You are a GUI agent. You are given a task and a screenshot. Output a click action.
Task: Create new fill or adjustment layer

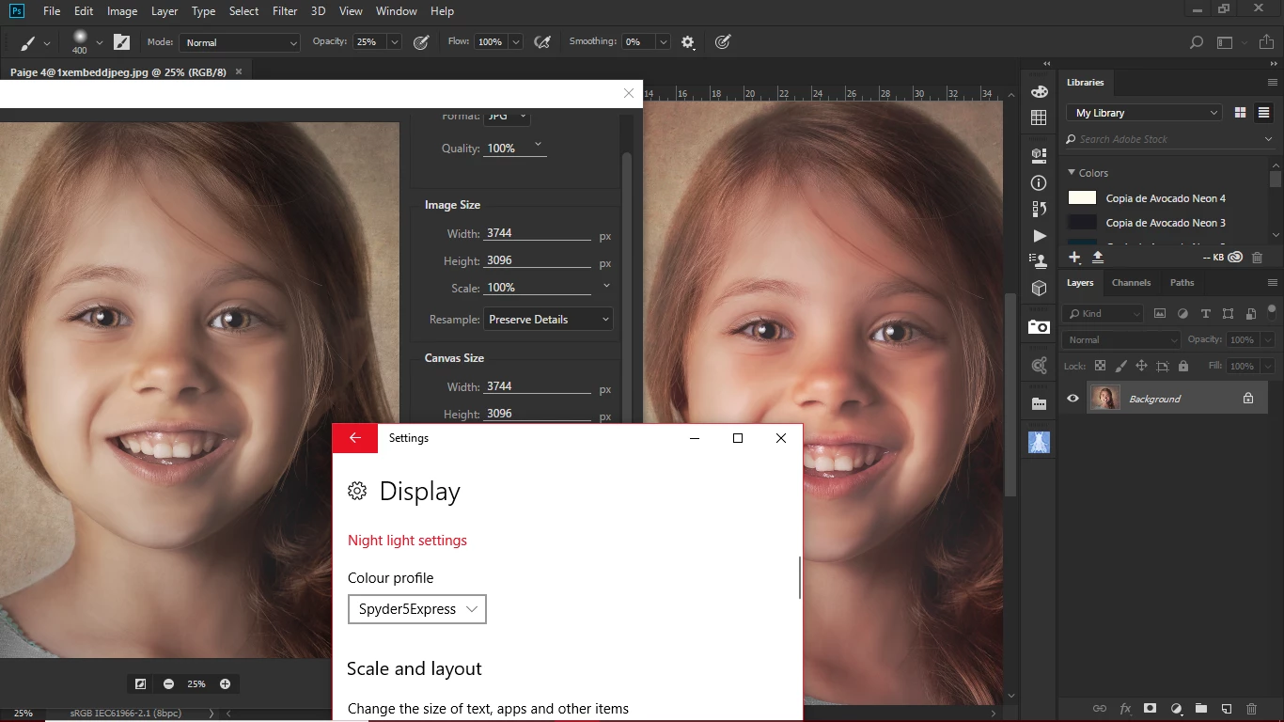(x=1175, y=708)
